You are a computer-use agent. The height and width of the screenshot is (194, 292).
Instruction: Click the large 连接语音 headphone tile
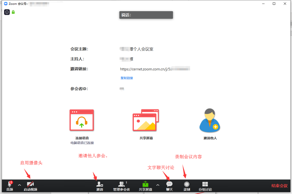click(x=82, y=120)
